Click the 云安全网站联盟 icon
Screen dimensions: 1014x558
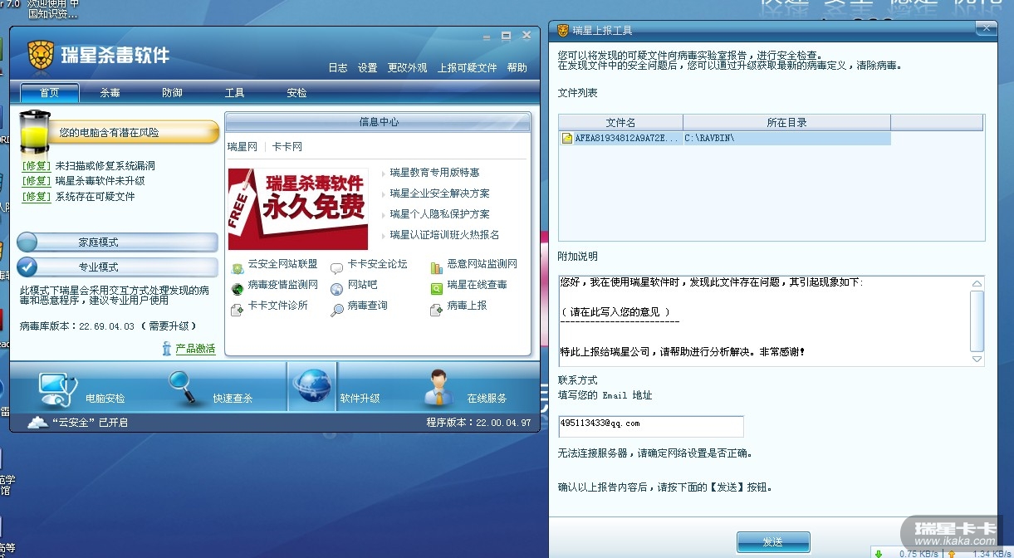(238, 267)
